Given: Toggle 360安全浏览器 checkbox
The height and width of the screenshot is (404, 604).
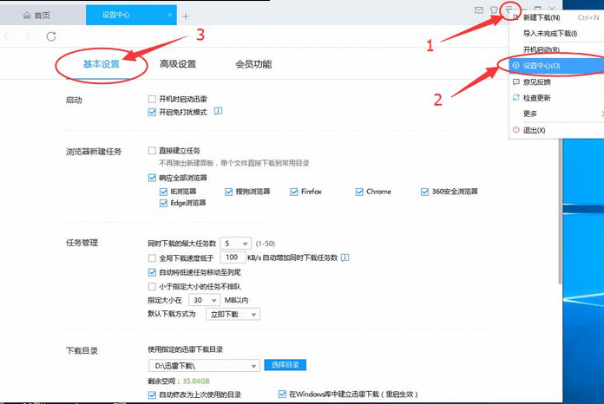Looking at the screenshot, I should (x=424, y=192).
